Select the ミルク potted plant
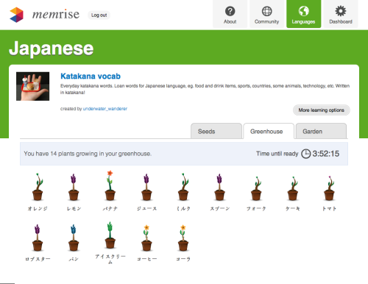This screenshot has width=368, height=284. coord(183,187)
